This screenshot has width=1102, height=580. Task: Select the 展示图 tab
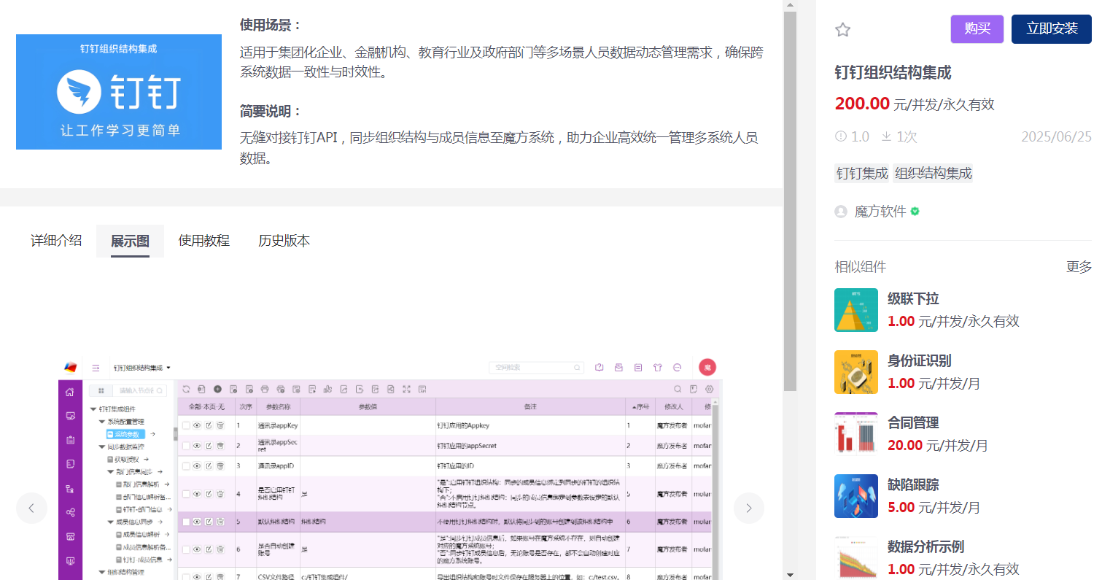click(x=130, y=241)
